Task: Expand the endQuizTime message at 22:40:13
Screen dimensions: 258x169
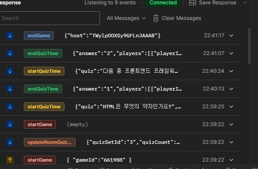Action: coord(231,89)
